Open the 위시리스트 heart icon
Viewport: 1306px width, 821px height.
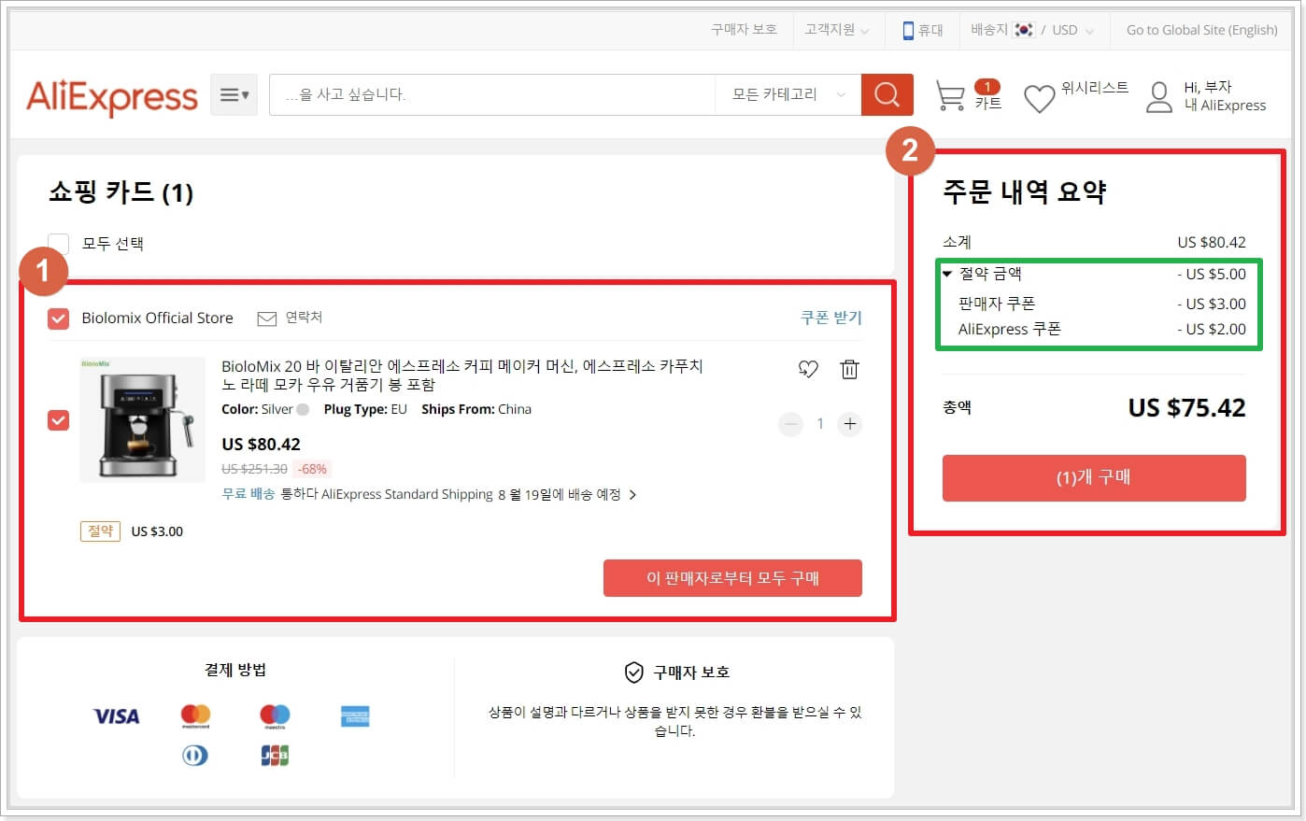point(1039,96)
